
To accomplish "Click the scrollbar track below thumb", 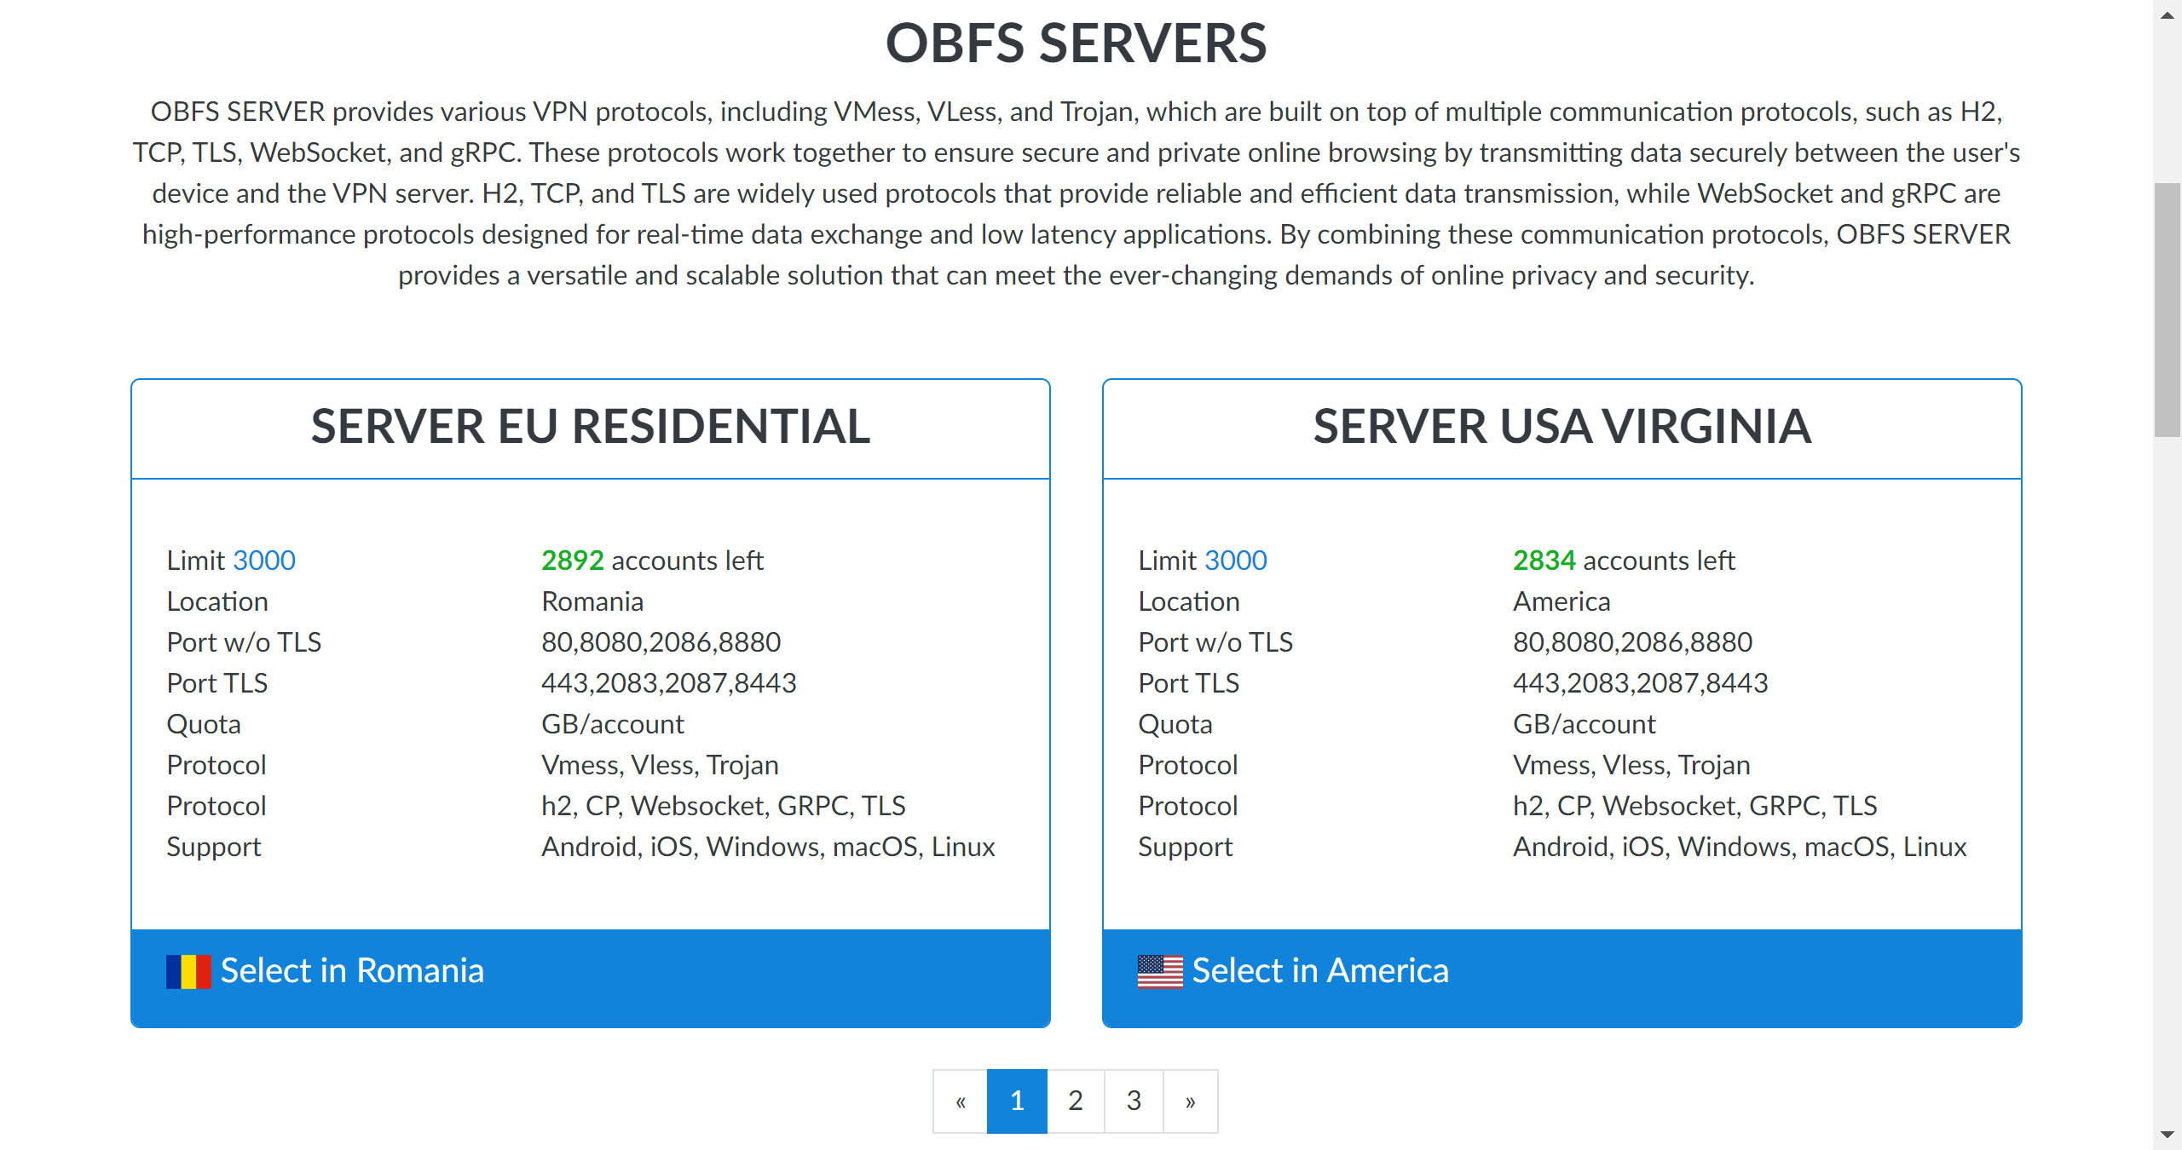I will click(x=2168, y=767).
